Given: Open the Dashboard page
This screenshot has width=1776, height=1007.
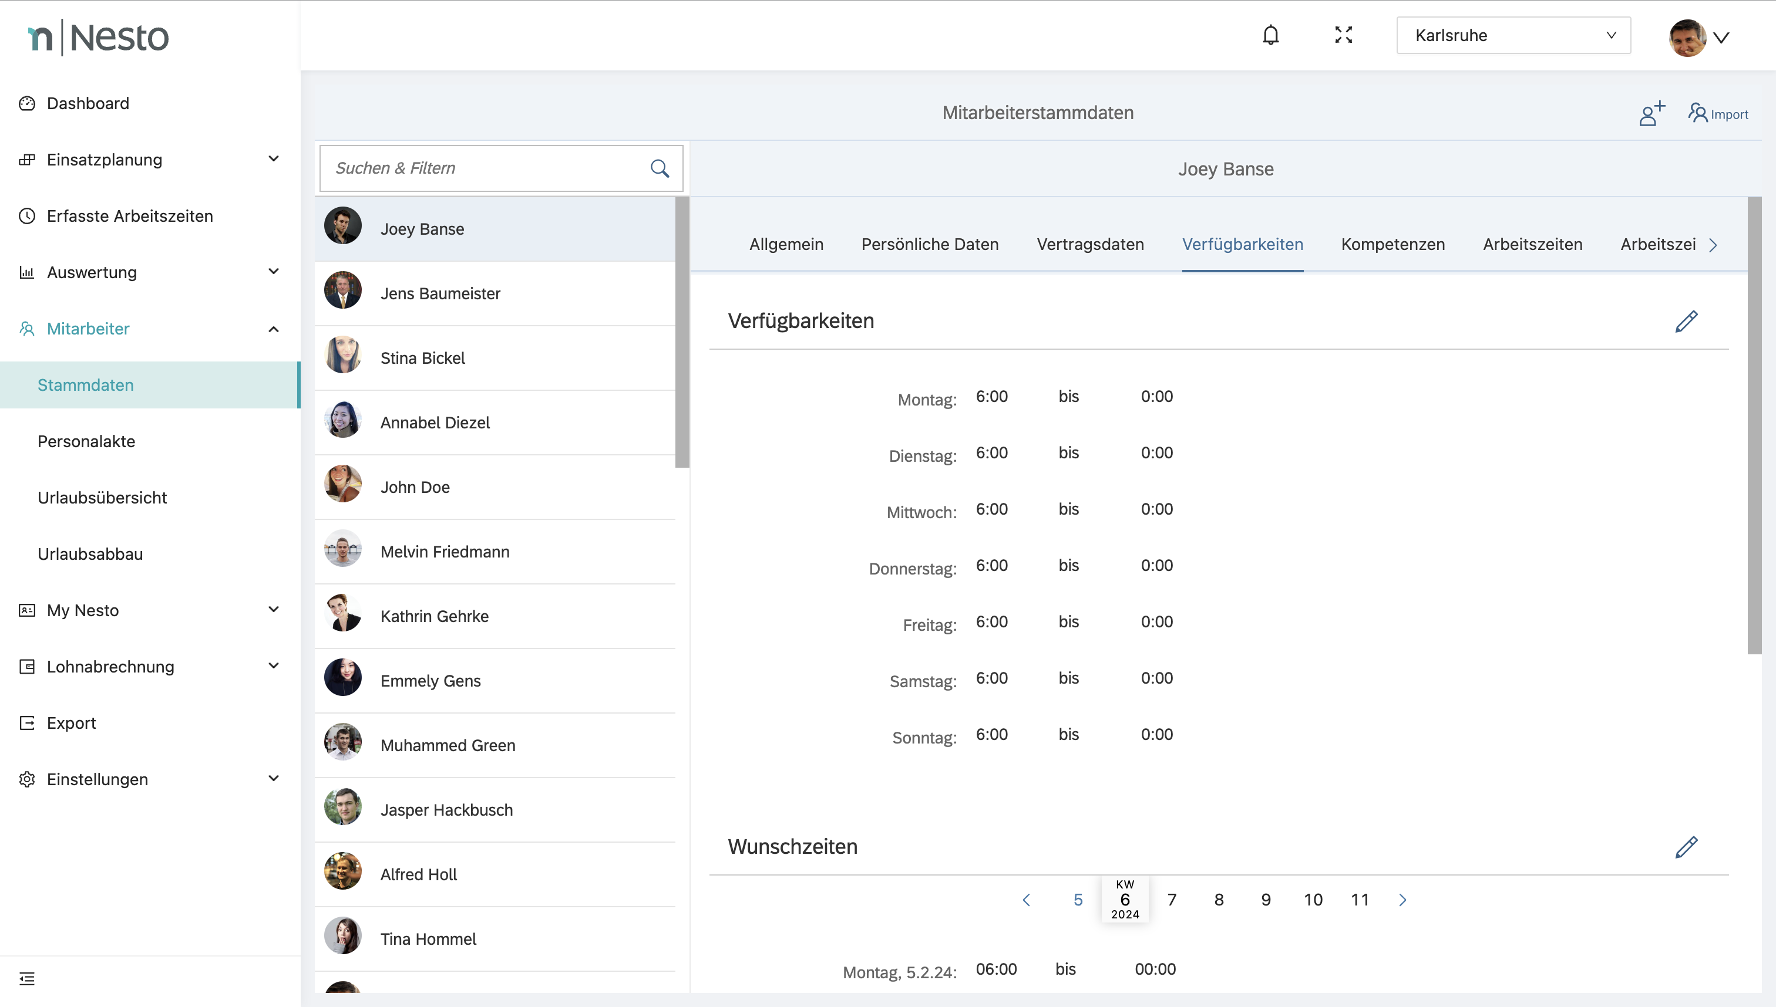Looking at the screenshot, I should 88,103.
